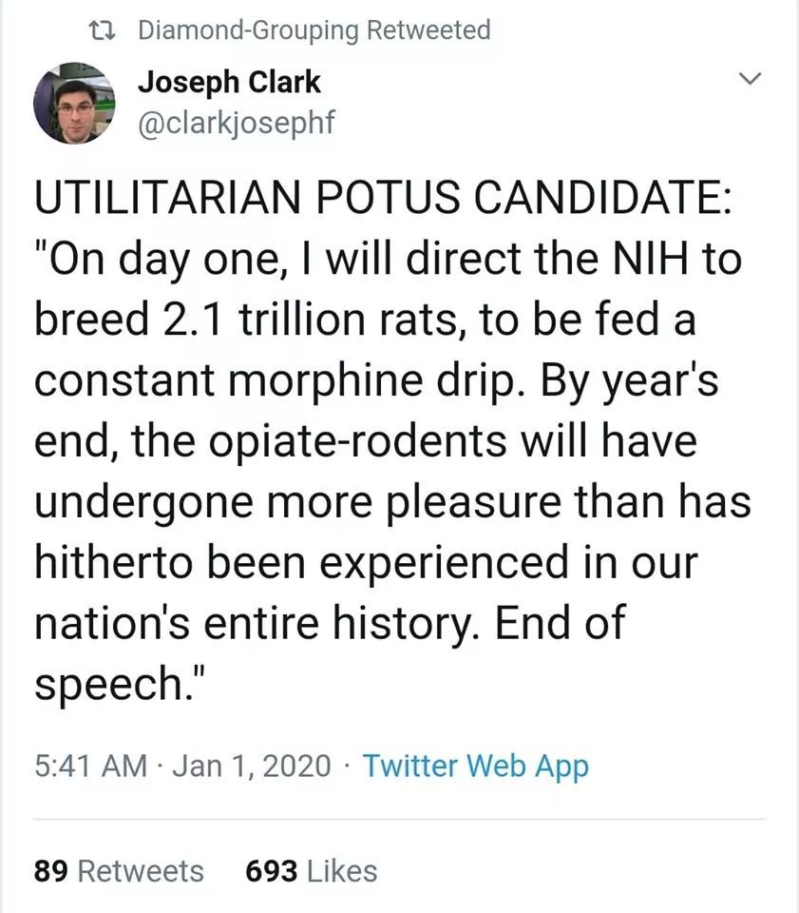Open the @clarkjosephf handle link

click(237, 125)
